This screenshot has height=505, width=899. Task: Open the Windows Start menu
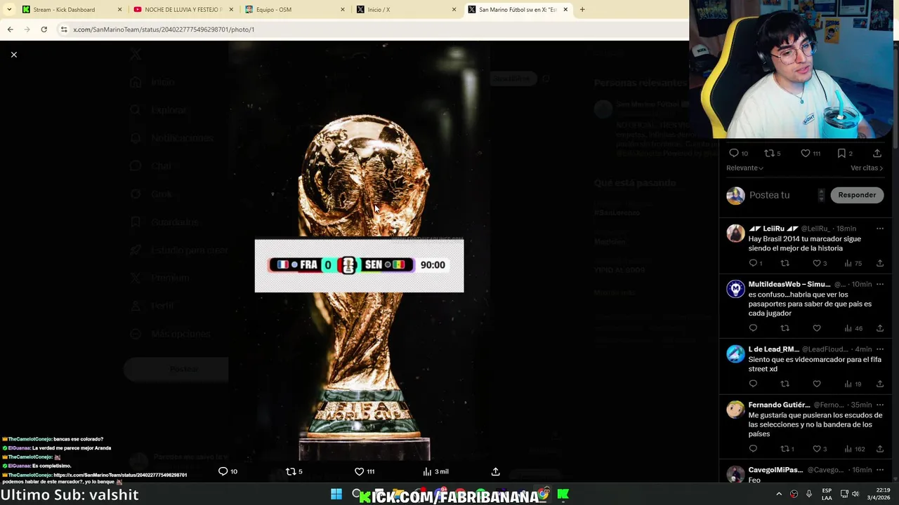click(x=336, y=494)
